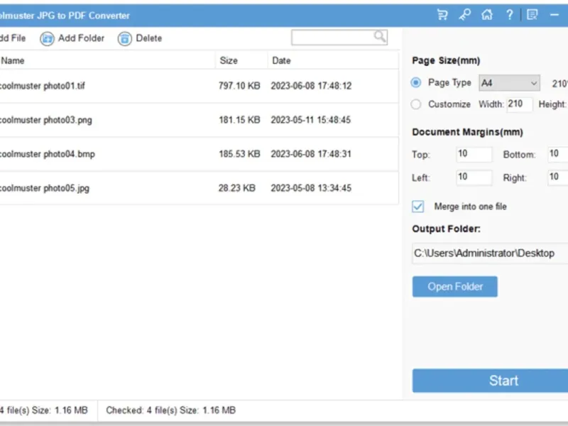Click the 28.23 KB size cell

click(237, 188)
